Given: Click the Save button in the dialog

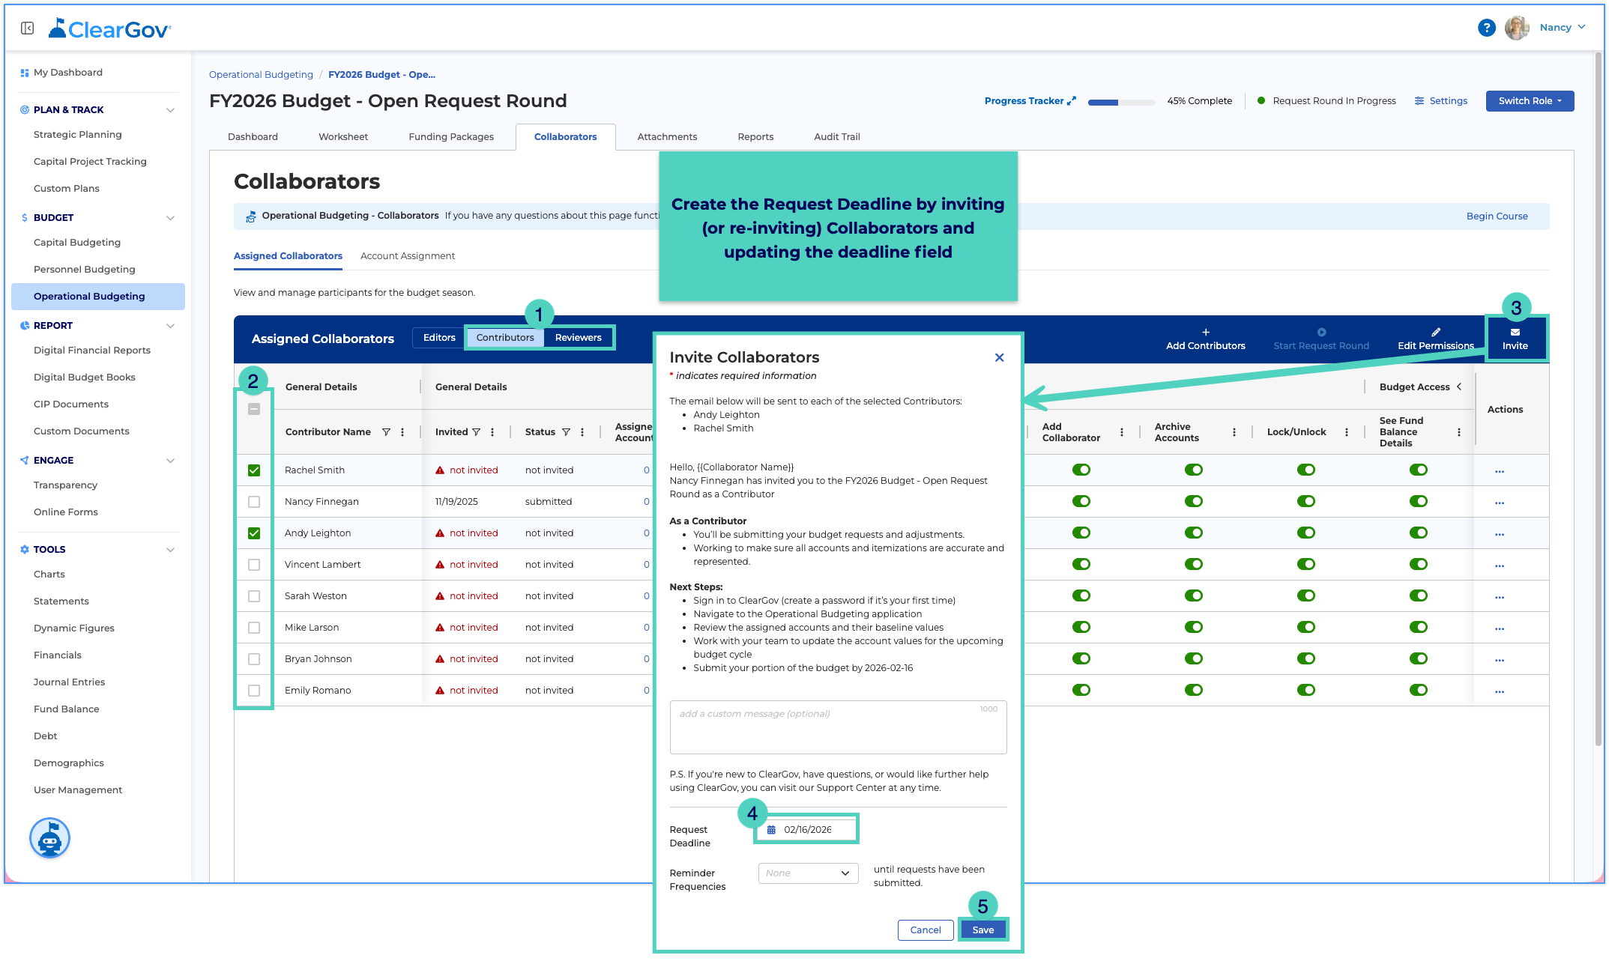Looking at the screenshot, I should coord(982,930).
